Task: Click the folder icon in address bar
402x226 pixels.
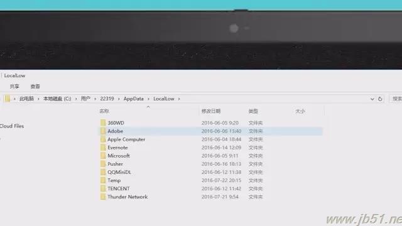Action: (x=8, y=99)
